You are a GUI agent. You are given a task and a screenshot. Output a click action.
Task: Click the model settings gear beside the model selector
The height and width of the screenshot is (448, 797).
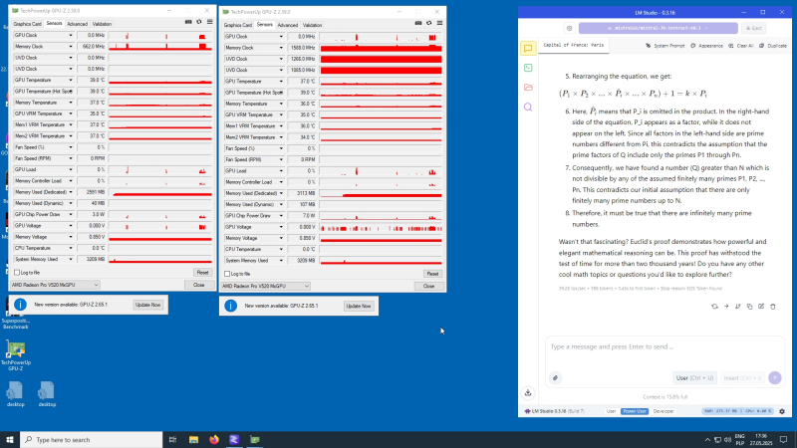pyautogui.click(x=569, y=28)
